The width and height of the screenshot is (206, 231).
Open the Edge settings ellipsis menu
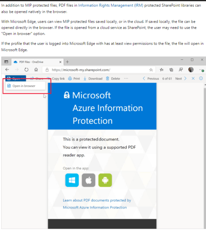[x=201, y=70]
